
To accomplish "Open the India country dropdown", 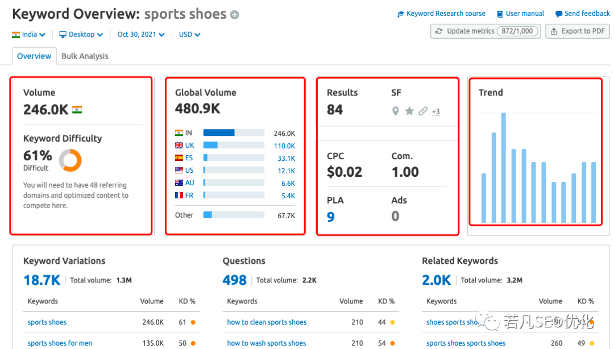I will (28, 35).
